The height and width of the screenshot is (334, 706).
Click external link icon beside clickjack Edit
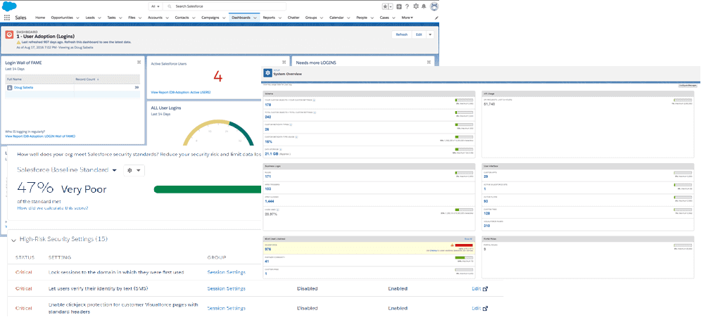click(x=485, y=309)
